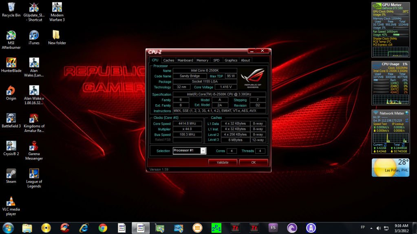Open the SPD tab
The image size is (417, 234).
216,60
